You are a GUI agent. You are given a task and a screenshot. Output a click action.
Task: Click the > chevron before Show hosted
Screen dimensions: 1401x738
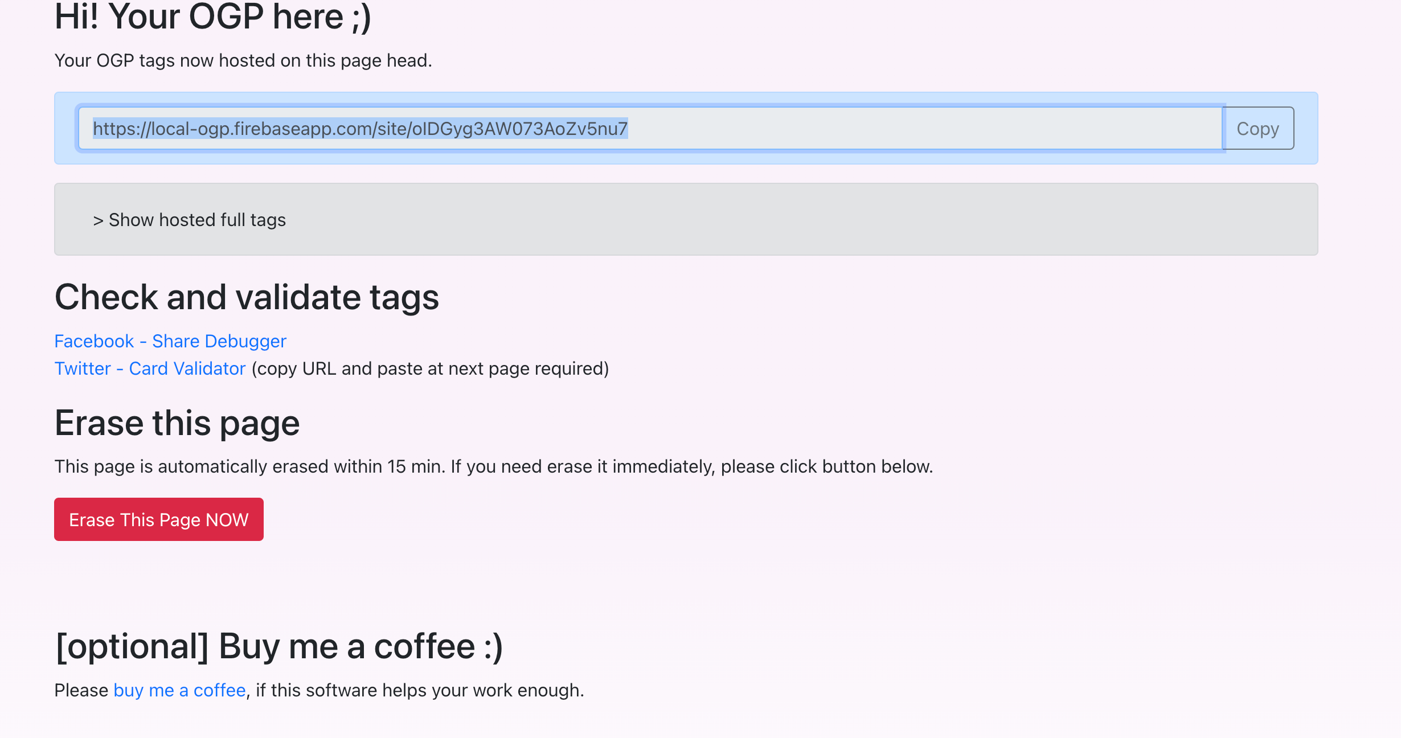(x=98, y=220)
